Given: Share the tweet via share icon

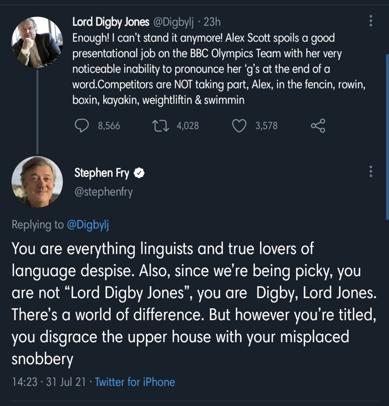Looking at the screenshot, I should (x=318, y=126).
